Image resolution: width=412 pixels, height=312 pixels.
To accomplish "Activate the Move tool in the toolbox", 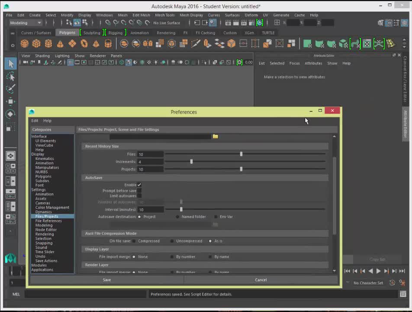I will pyautogui.click(x=10, y=101).
